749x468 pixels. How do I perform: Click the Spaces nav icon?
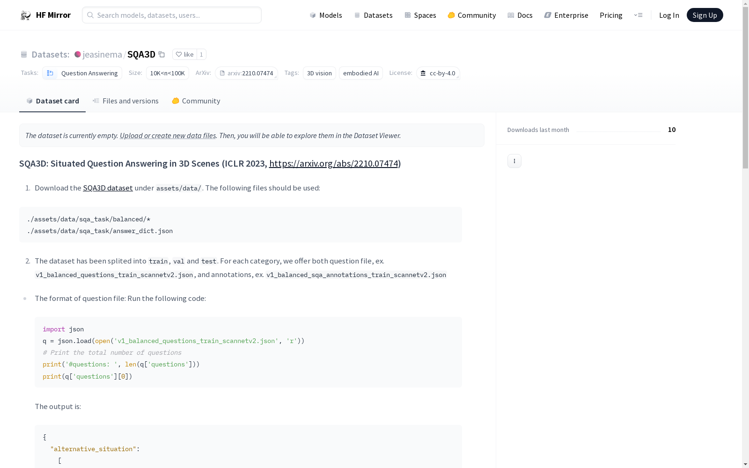(408, 15)
